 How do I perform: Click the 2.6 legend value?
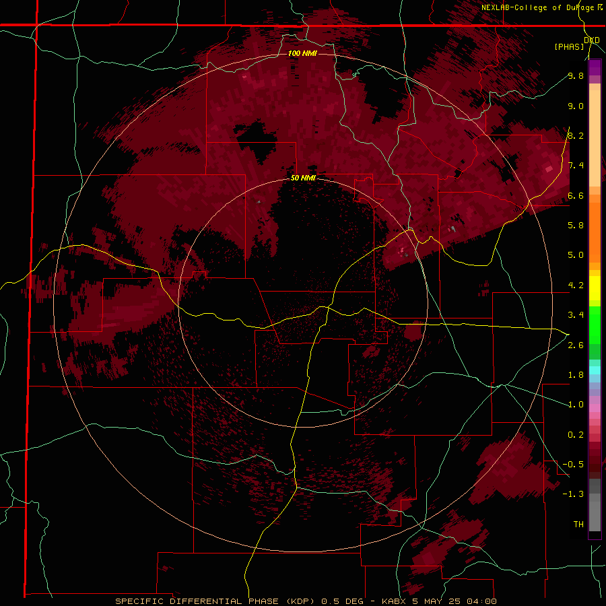tap(576, 345)
